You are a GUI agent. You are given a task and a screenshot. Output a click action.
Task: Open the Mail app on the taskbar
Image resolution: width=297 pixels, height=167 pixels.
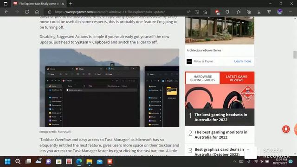pos(100,161)
